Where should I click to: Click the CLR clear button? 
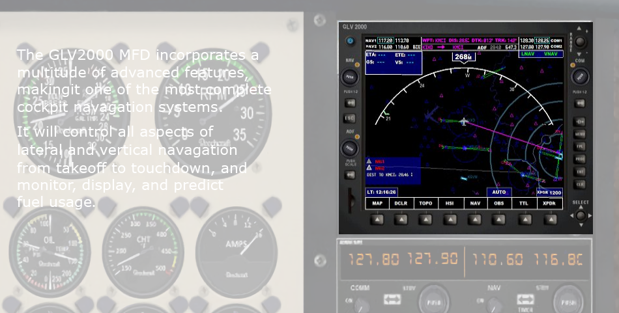(x=579, y=184)
